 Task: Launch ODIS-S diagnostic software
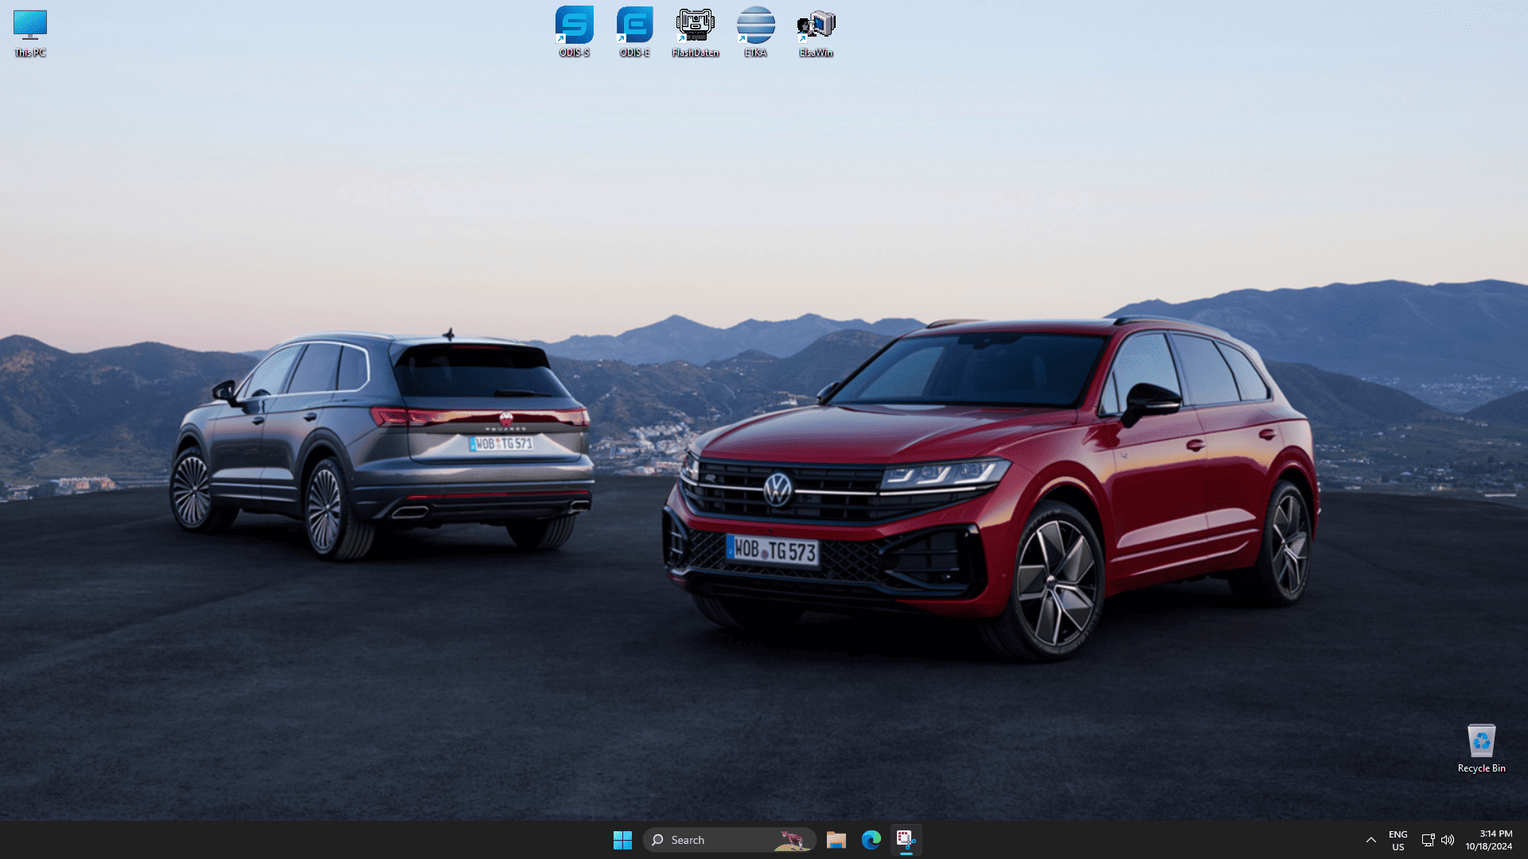click(575, 24)
